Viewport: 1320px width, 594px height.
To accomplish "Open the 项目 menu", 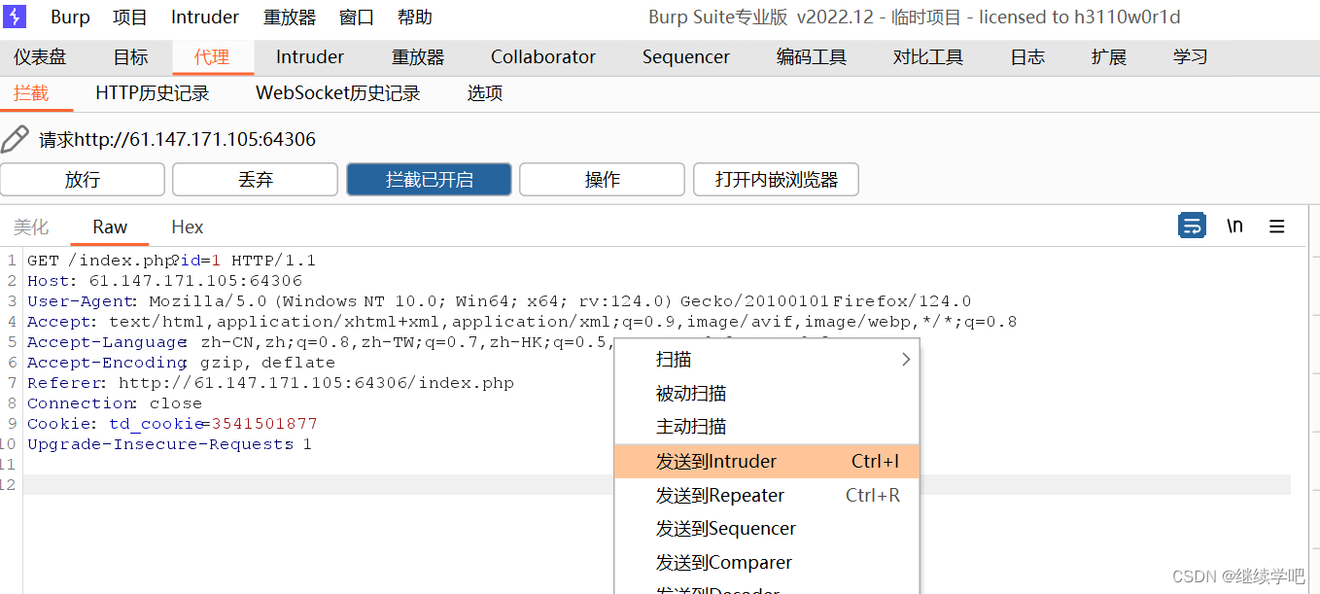I will coord(130,17).
